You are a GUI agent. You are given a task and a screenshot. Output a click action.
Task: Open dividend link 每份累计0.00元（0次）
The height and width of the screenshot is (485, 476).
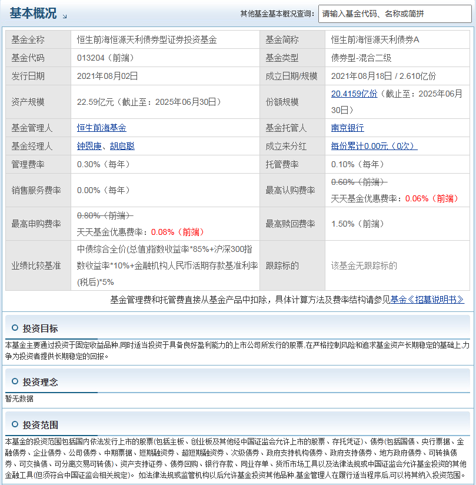click(x=374, y=146)
